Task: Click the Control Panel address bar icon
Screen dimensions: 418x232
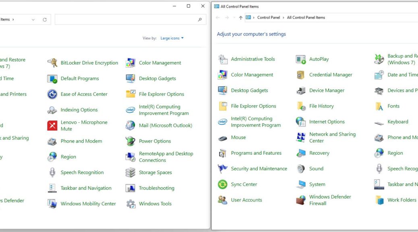Action: coord(248,18)
